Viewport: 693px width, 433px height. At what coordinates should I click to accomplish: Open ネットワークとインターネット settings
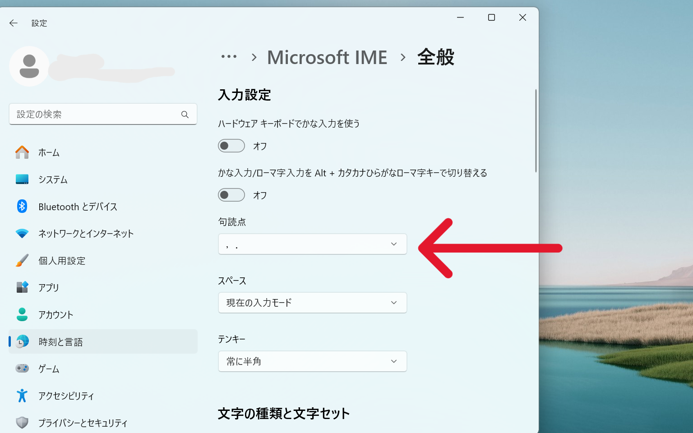click(x=103, y=234)
